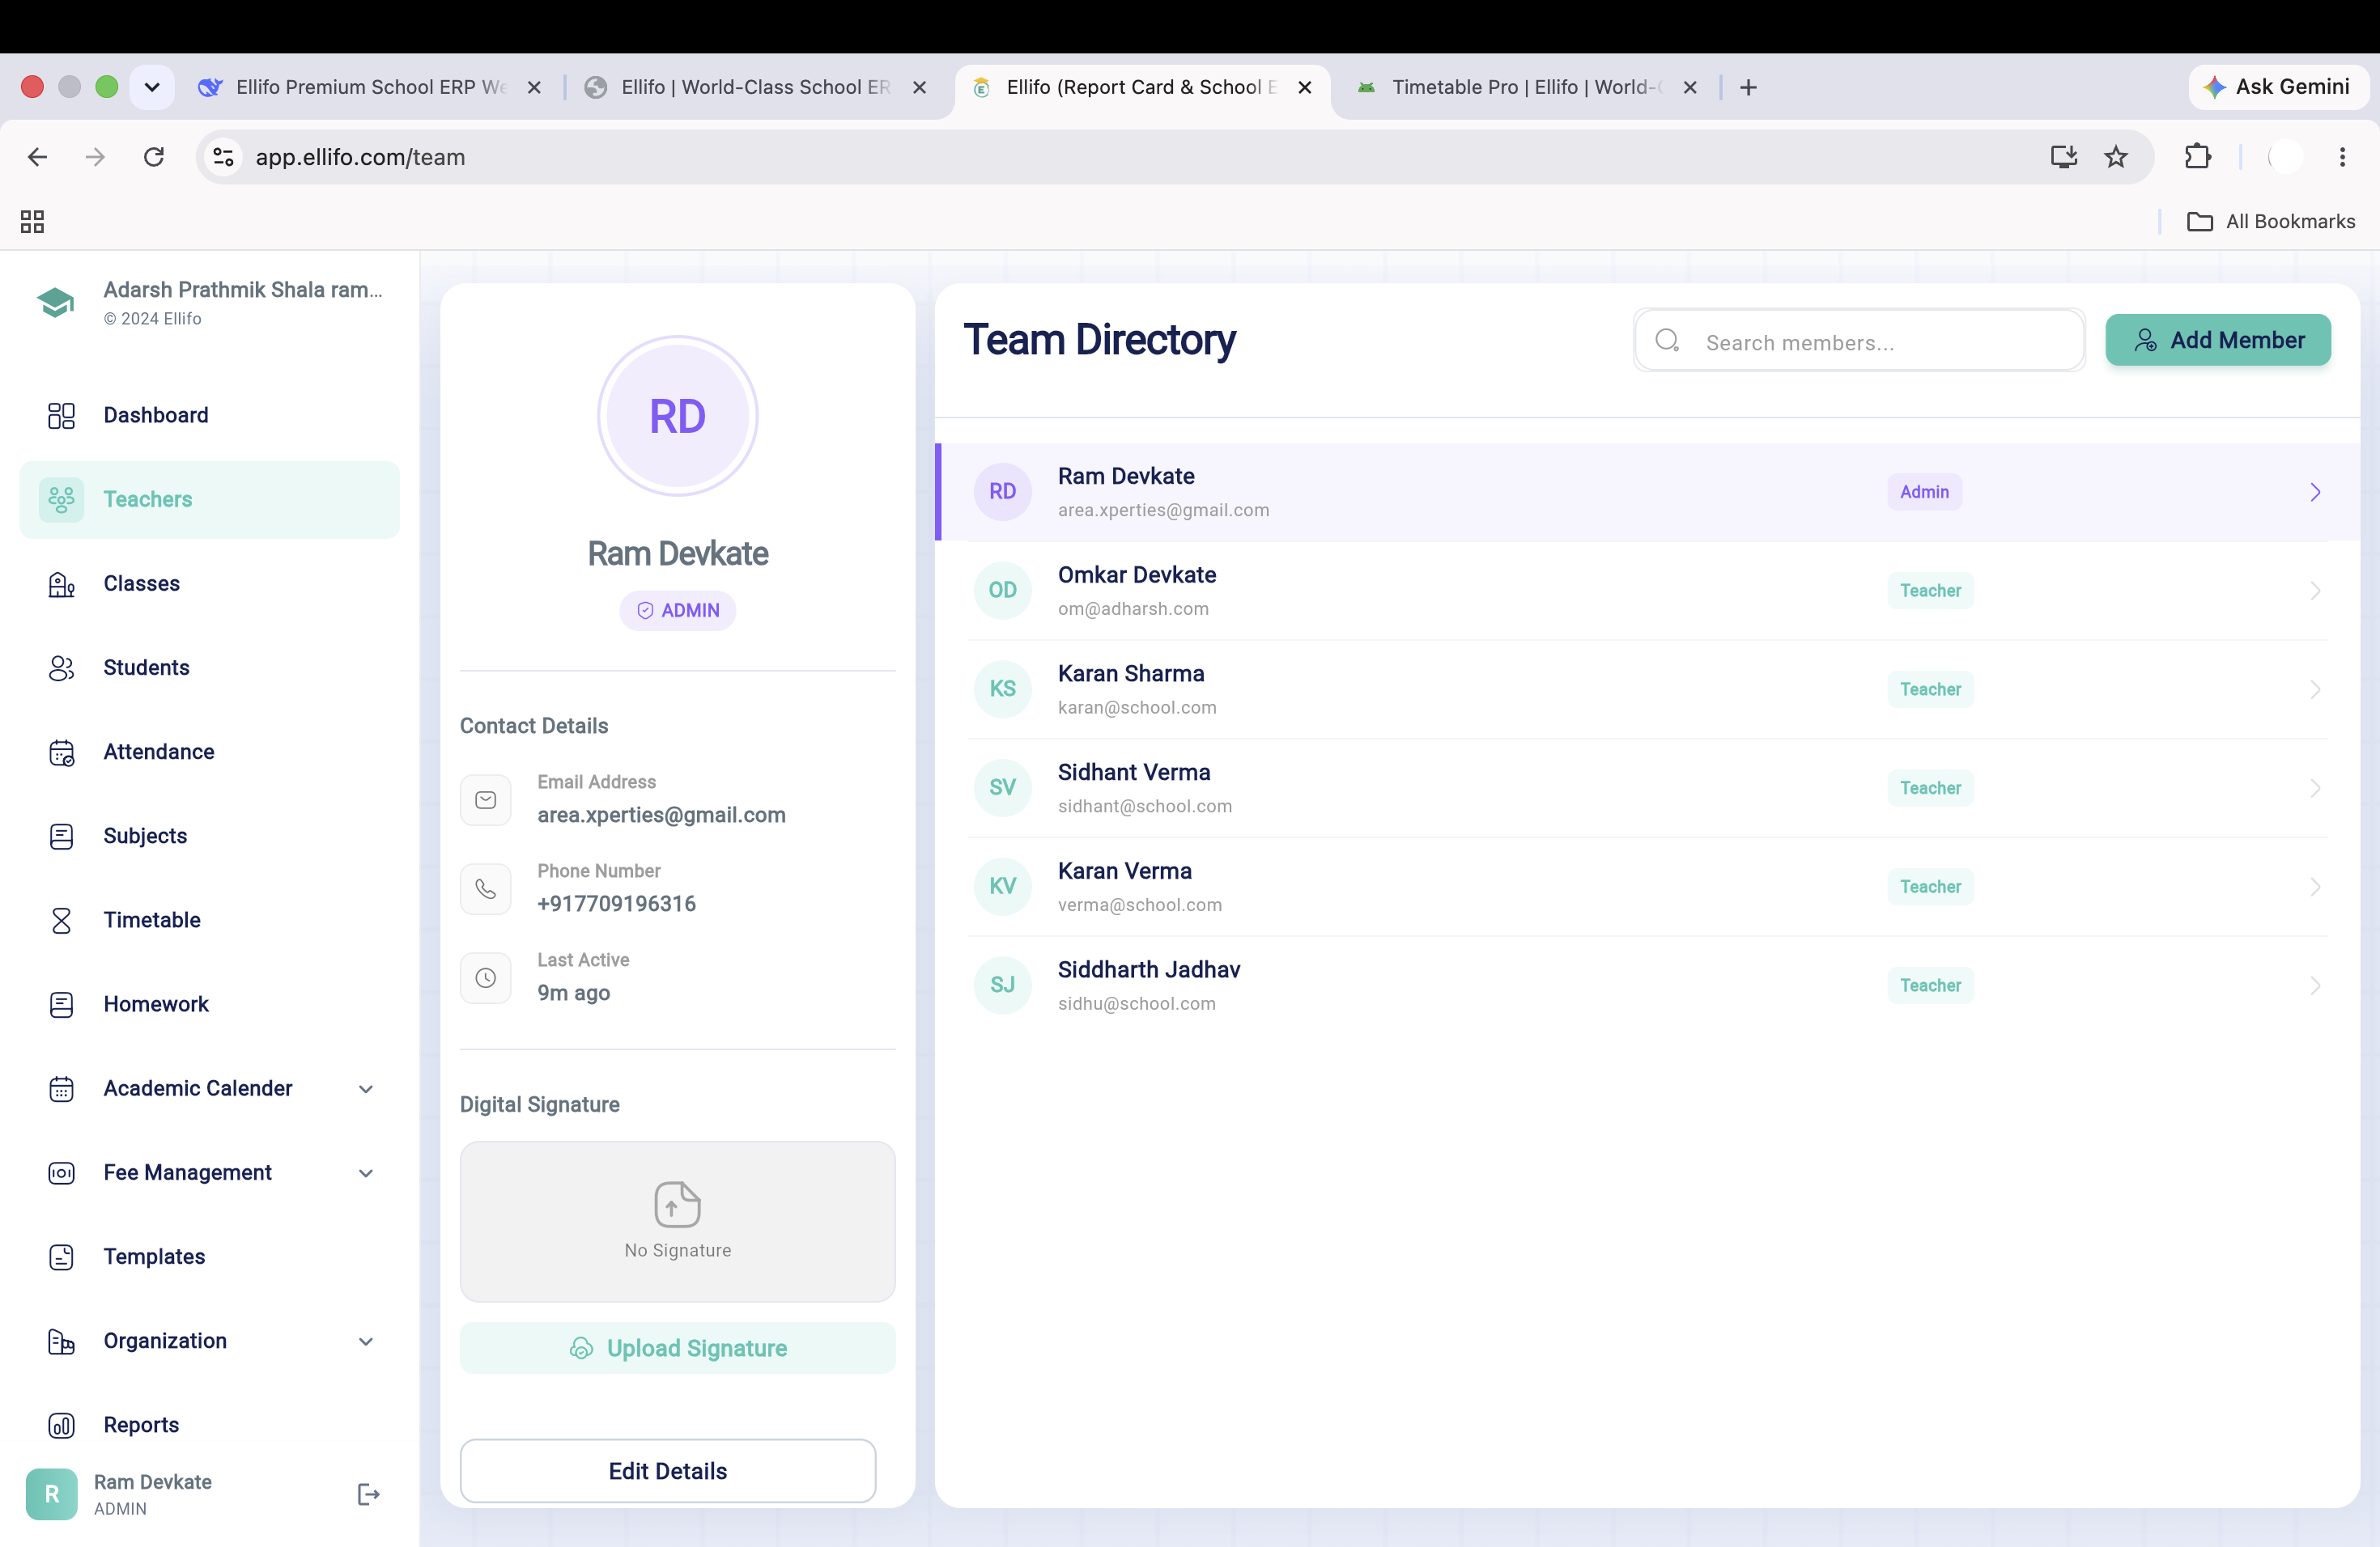Click the email envelope icon

(485, 799)
